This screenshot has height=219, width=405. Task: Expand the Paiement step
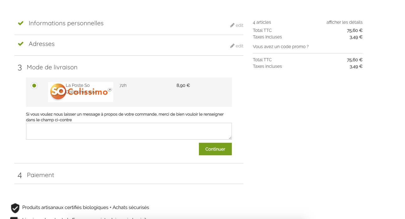40,175
